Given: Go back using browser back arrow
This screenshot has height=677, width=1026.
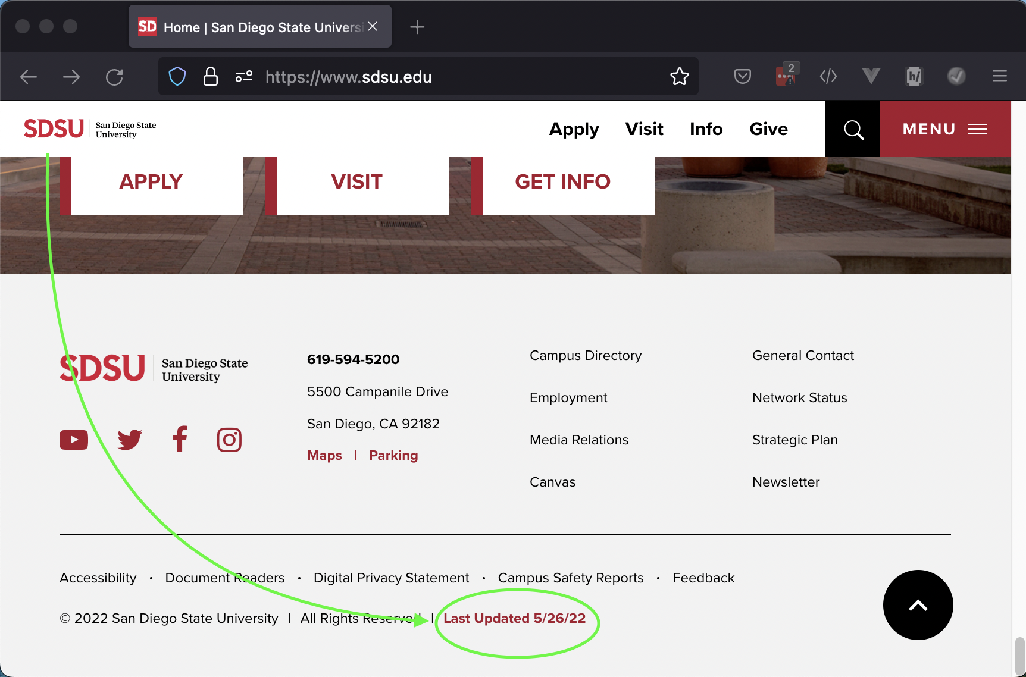Looking at the screenshot, I should pos(29,77).
